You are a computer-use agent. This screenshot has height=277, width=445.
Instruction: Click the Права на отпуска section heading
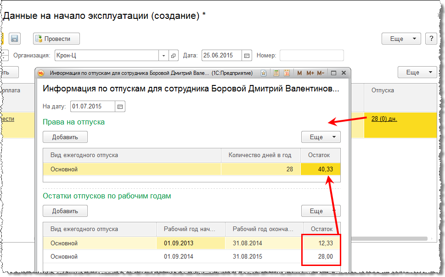[x=73, y=122]
